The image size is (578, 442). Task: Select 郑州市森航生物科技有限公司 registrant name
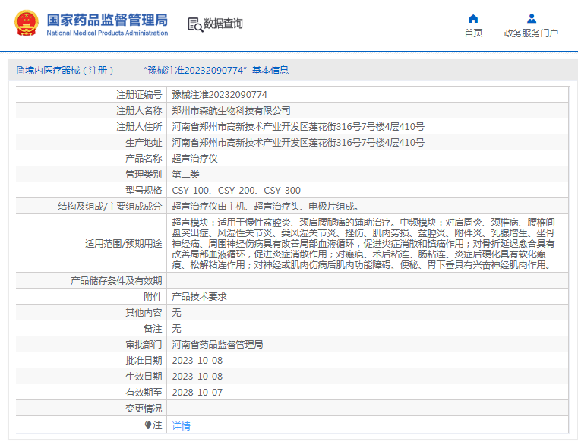[231, 111]
